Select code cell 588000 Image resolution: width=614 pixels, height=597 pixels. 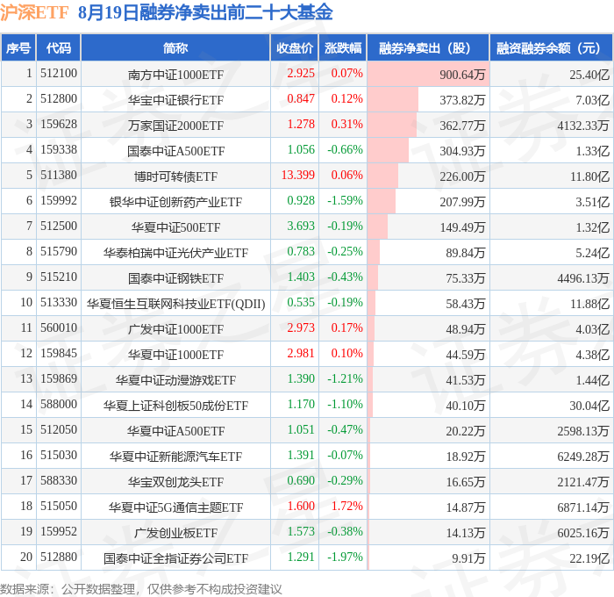59,404
